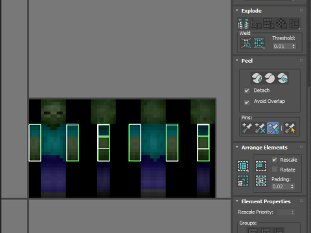Screen dimensions: 311x233
Task: Click the Padding: label
Action: pyautogui.click(x=281, y=179)
